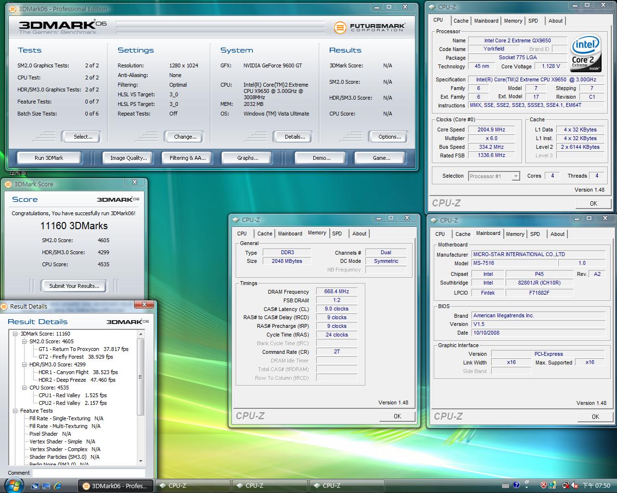Select Mainboard tab in CPU-Z CPU window
The width and height of the screenshot is (617, 493).
coord(486,21)
